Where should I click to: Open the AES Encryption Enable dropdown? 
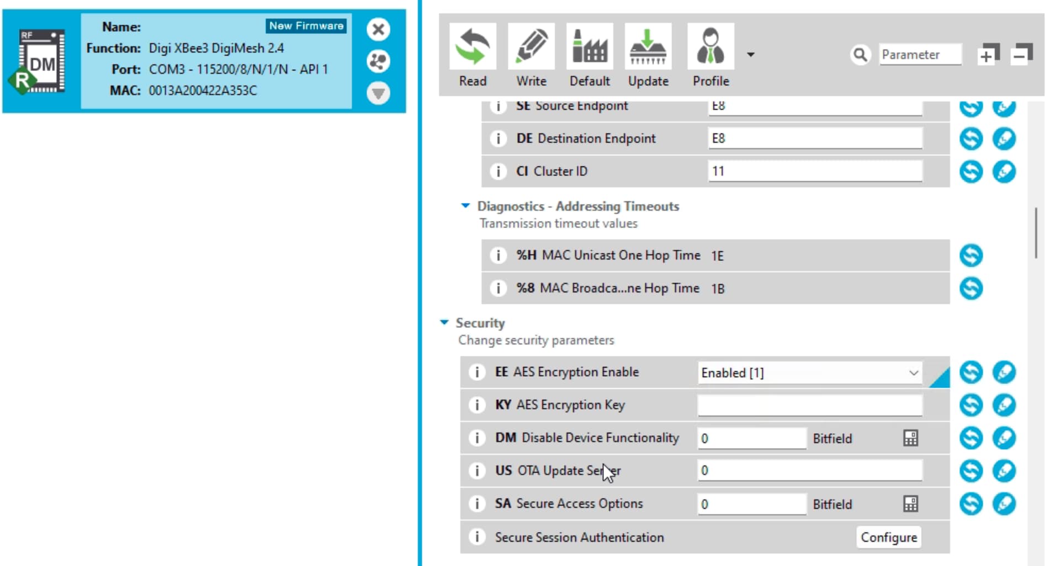pos(913,373)
